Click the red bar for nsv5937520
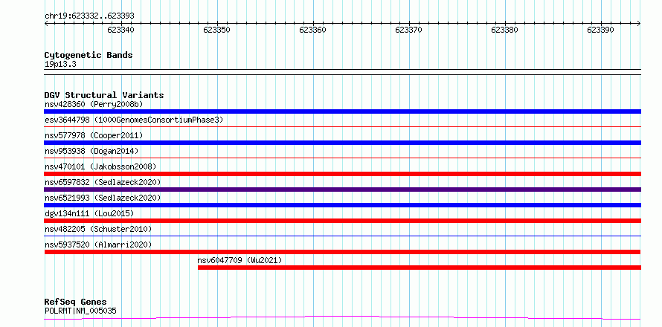662x327 pixels. click(x=342, y=252)
